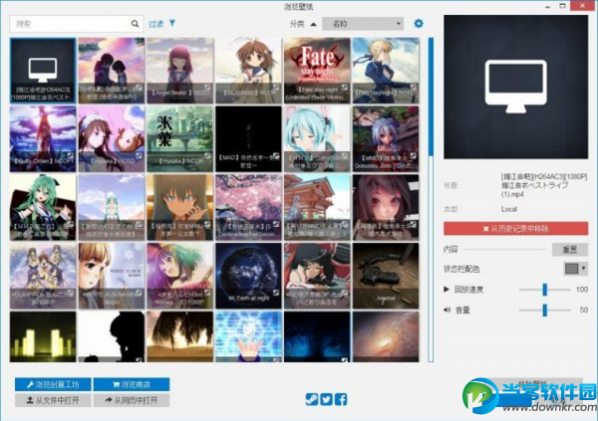This screenshot has width=598, height=421.
Task: Open settings with the blue gear icon
Action: pyautogui.click(x=419, y=24)
